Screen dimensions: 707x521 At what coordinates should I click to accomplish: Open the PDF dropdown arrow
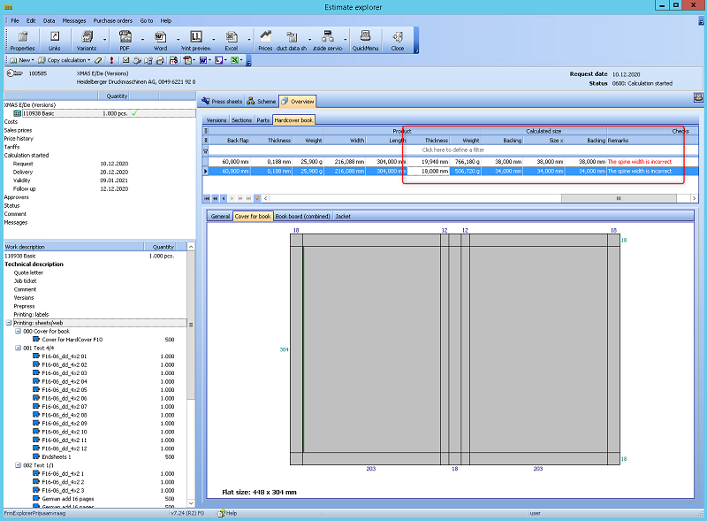(142, 40)
